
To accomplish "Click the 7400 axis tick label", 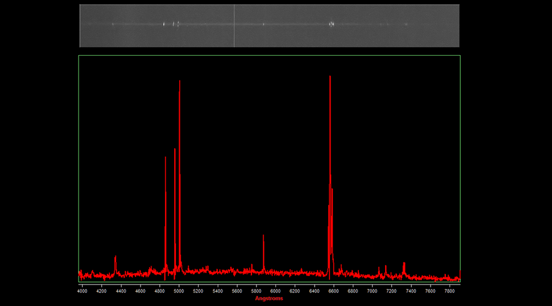I will (411, 291).
